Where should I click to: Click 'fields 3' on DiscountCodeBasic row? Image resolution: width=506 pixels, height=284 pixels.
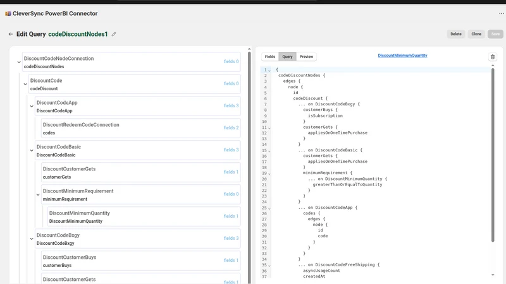click(x=231, y=150)
